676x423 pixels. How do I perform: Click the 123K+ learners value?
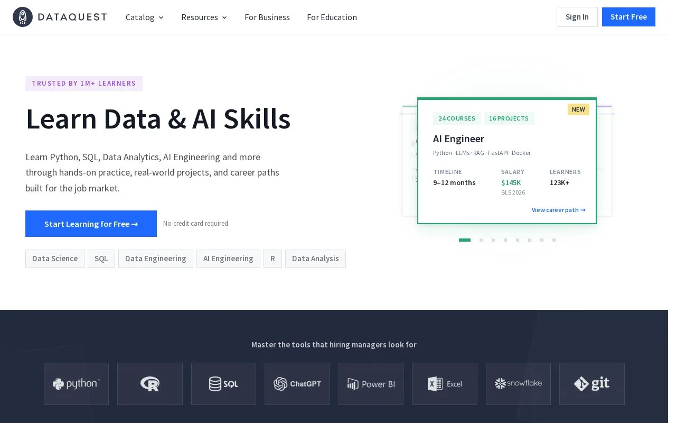pos(559,183)
